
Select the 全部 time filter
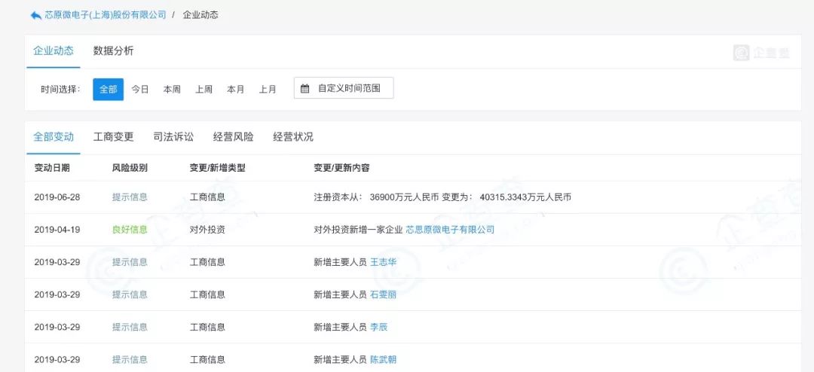click(x=108, y=90)
